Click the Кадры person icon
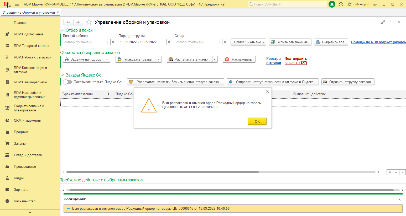 coord(7,178)
